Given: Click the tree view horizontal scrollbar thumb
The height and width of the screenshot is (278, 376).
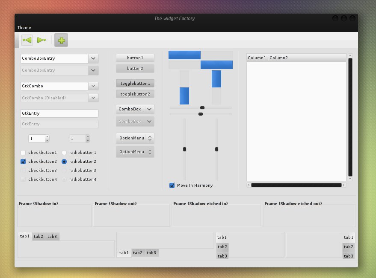Looking at the screenshot, I should (296, 185).
